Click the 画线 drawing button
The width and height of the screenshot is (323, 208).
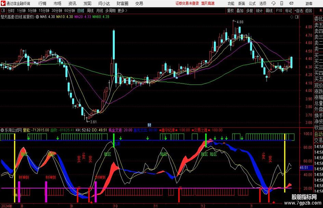[269, 11]
